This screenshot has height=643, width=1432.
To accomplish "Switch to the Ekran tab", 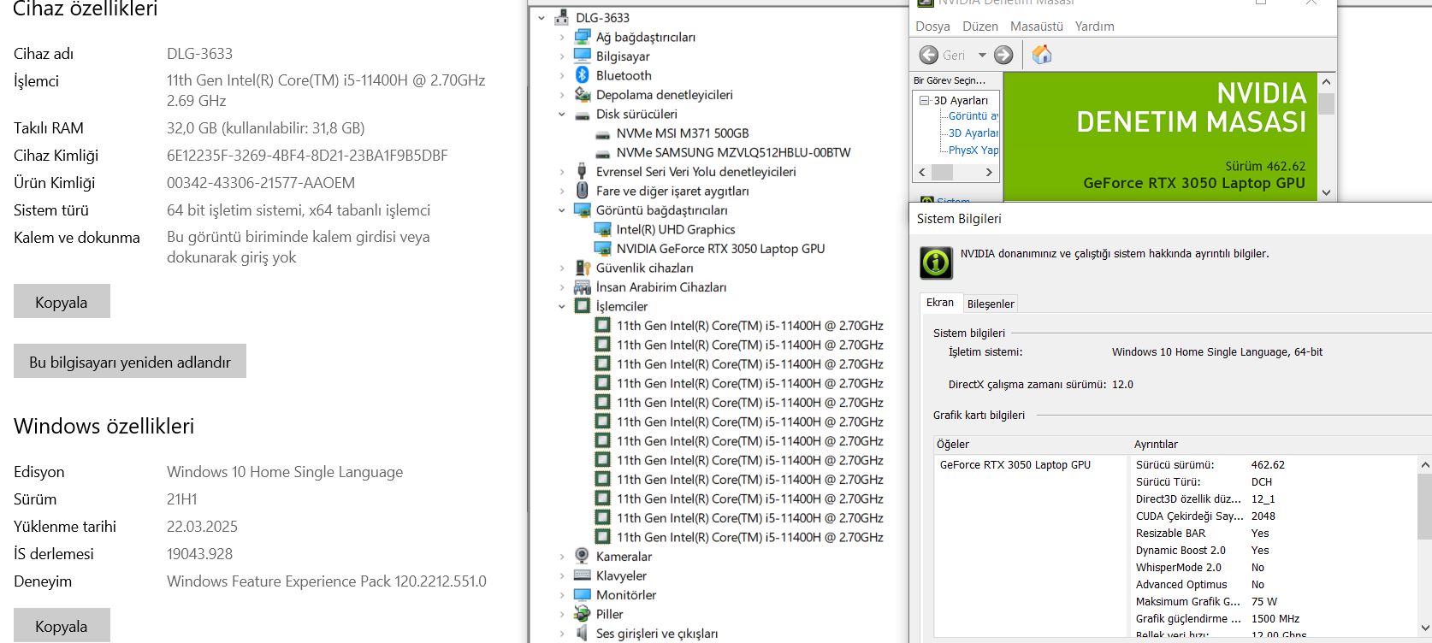I will coord(940,303).
